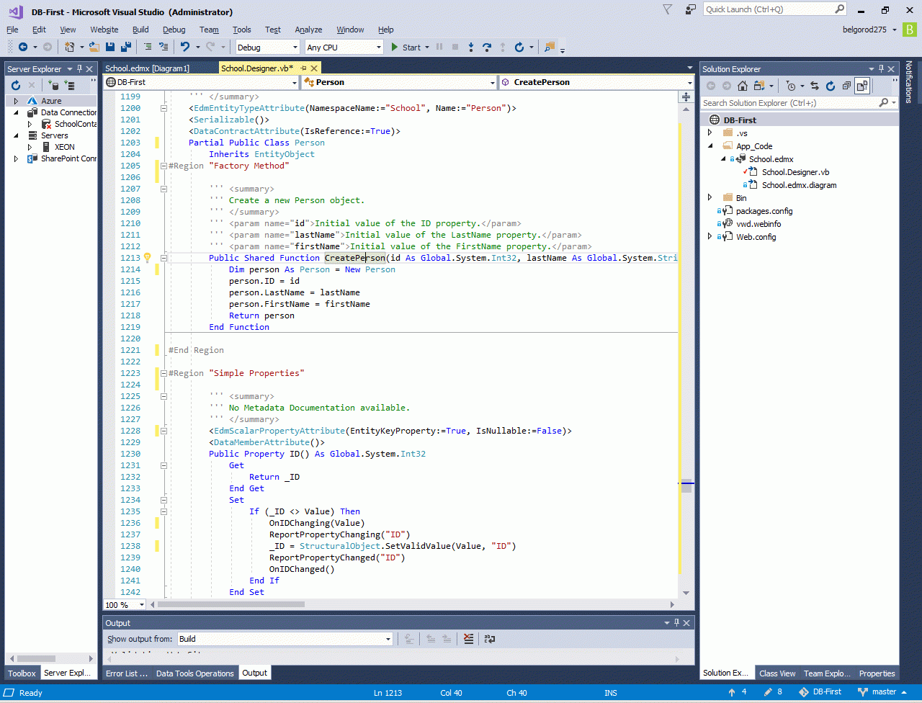Toggle word wrap in Output panel
Viewport: 922px width, 703px height.
tap(490, 639)
